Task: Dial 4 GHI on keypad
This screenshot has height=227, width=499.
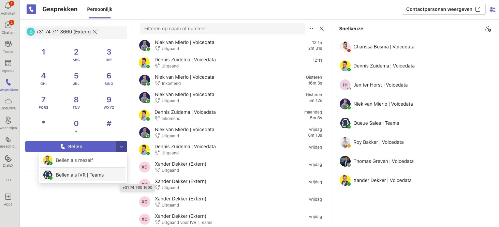Action: point(43,79)
